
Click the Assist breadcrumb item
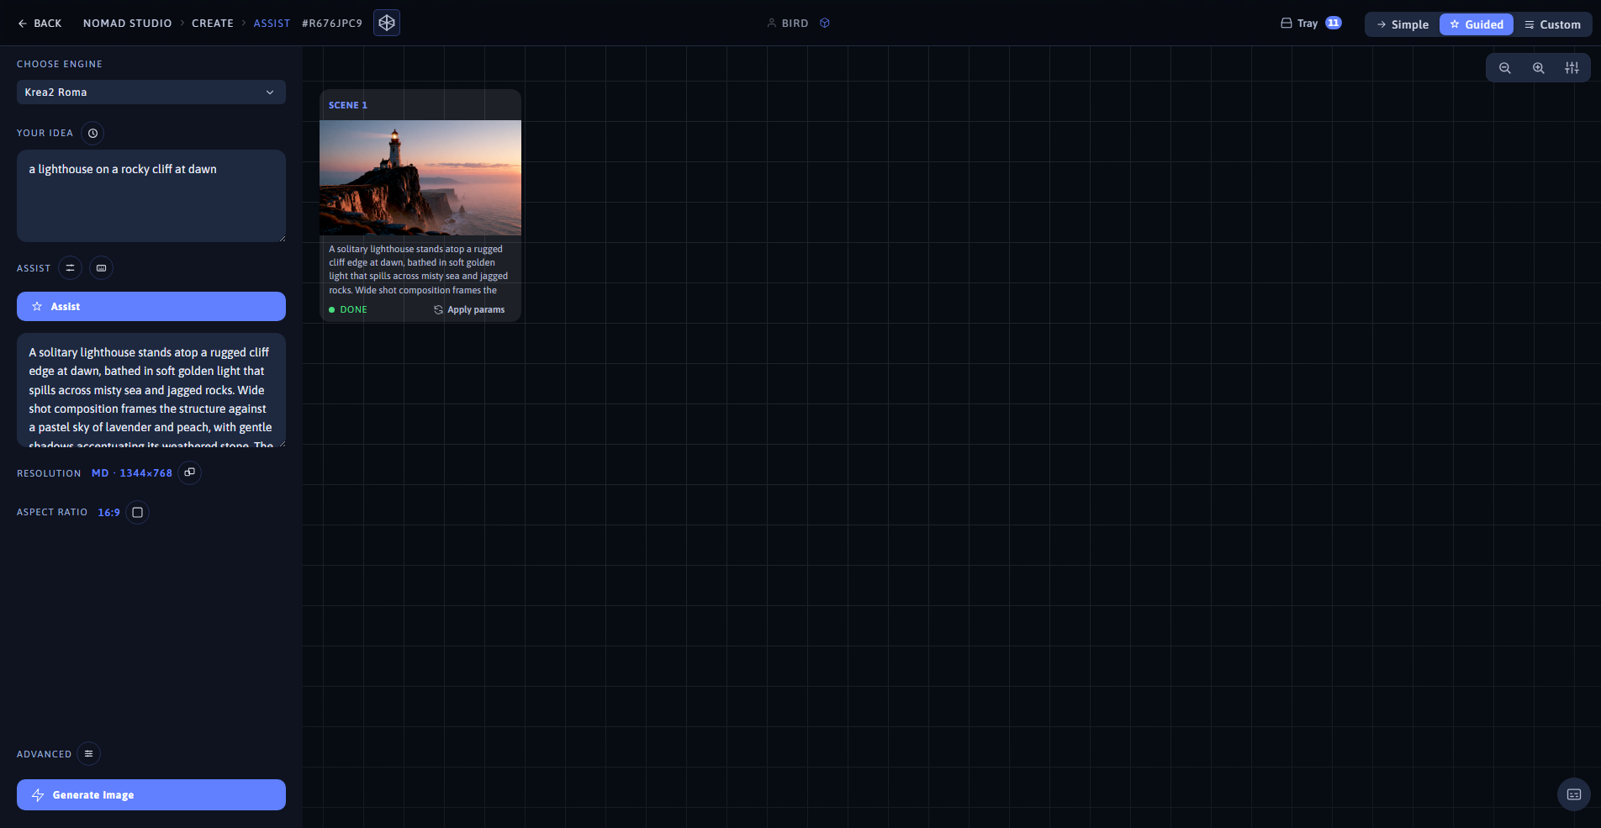(272, 24)
